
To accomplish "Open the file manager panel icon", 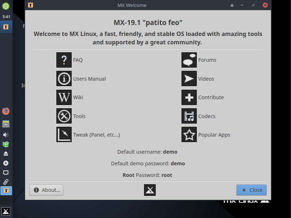I will click(6, 124).
